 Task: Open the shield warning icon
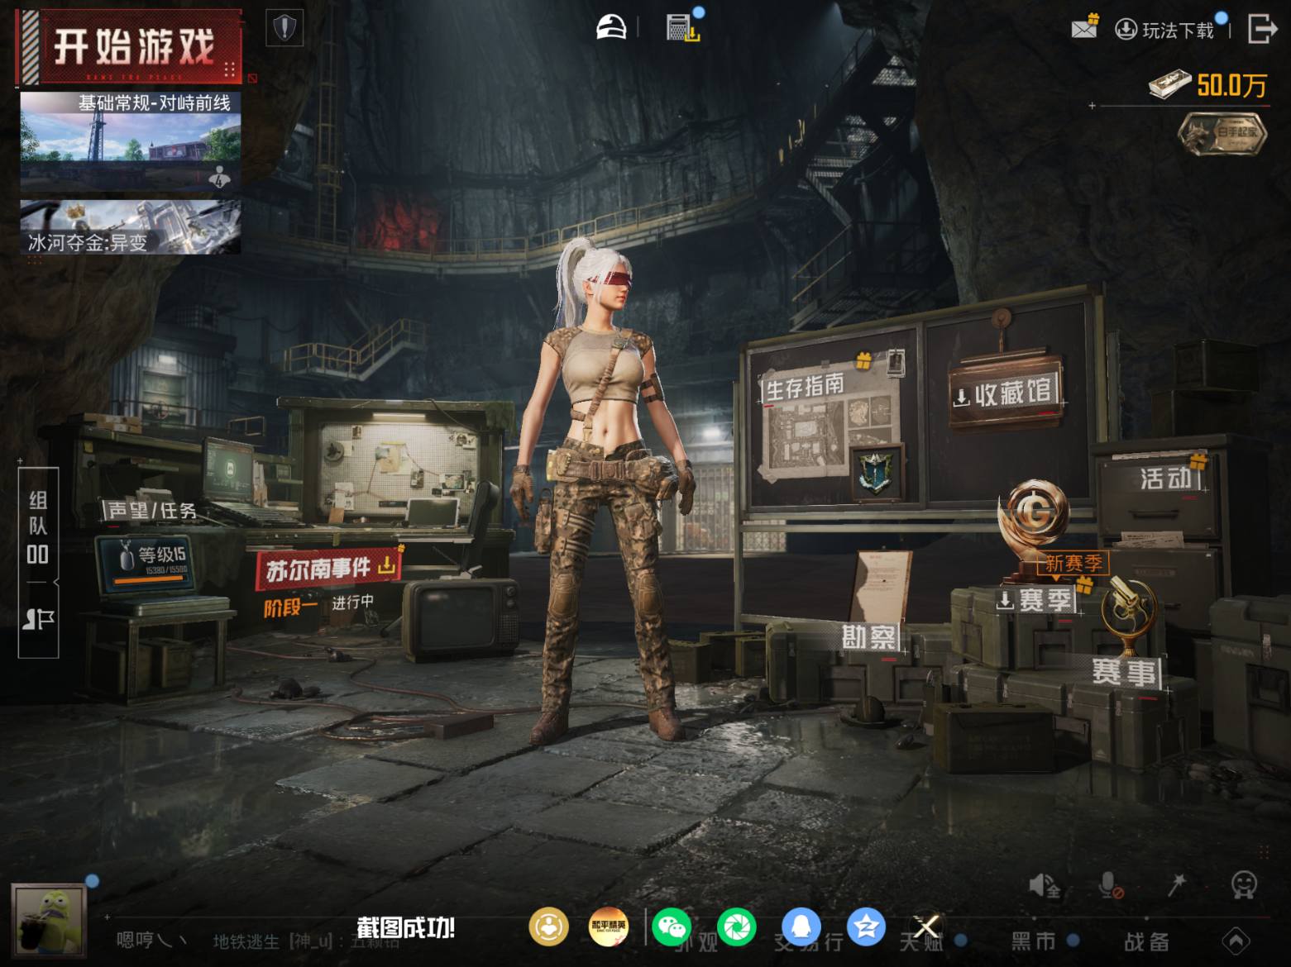coord(284,28)
